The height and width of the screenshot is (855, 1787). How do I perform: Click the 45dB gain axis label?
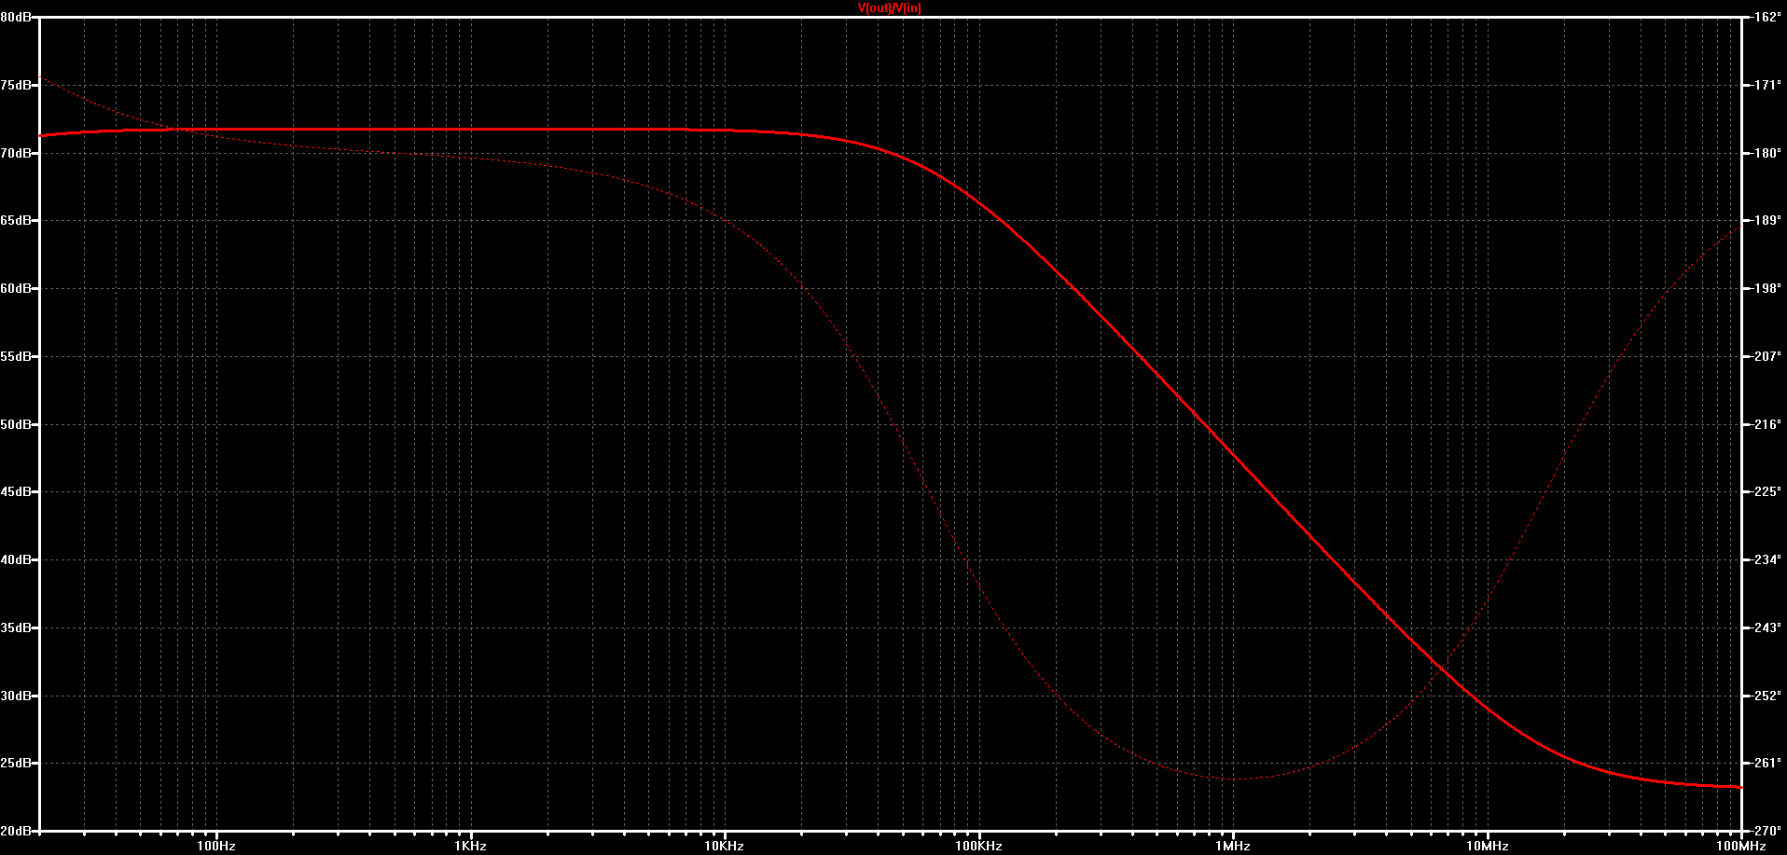pos(15,491)
